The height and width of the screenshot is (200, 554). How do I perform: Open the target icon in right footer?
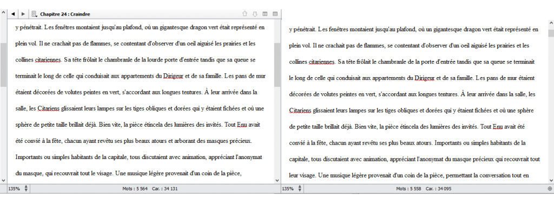(x=550, y=189)
